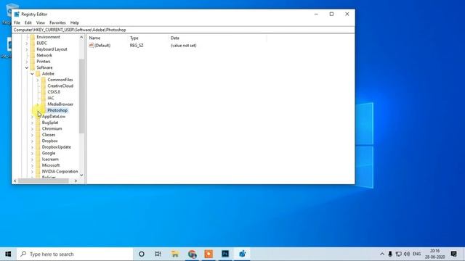465x261 pixels.
Task: Select the Adobe key
Action: click(x=48, y=74)
